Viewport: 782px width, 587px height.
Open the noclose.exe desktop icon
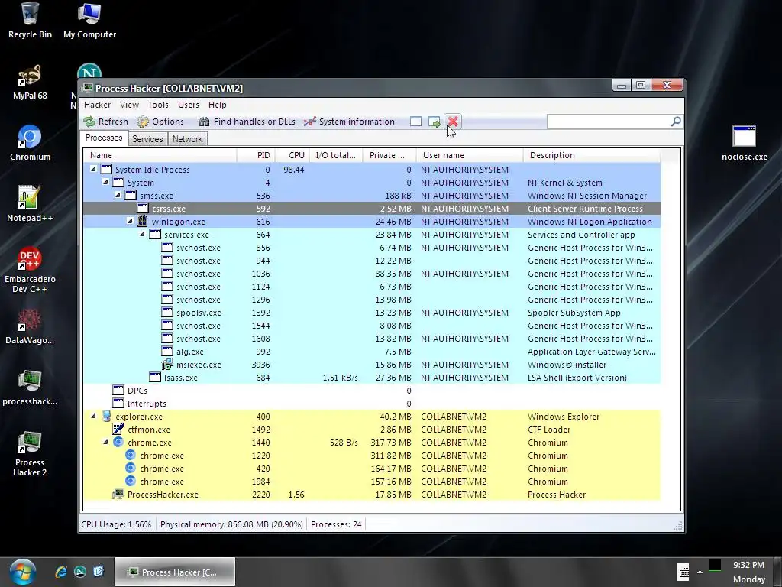coord(745,143)
